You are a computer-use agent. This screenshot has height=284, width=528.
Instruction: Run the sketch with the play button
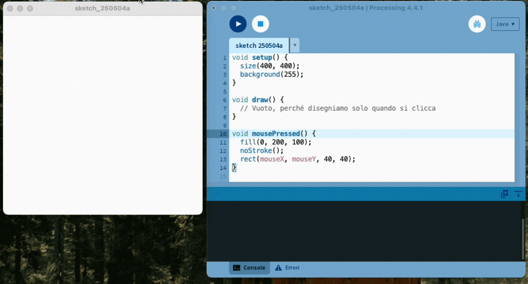[x=238, y=24]
